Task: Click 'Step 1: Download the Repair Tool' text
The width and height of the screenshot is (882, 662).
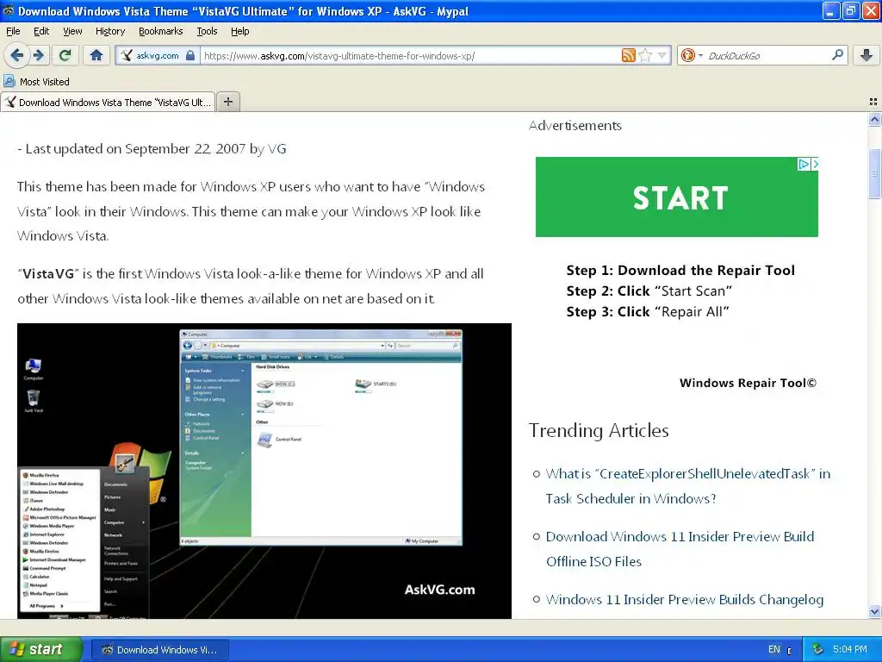Action: point(680,270)
